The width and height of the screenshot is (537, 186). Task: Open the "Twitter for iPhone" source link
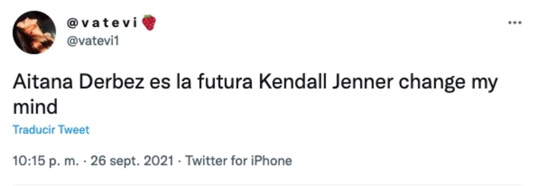(239, 161)
